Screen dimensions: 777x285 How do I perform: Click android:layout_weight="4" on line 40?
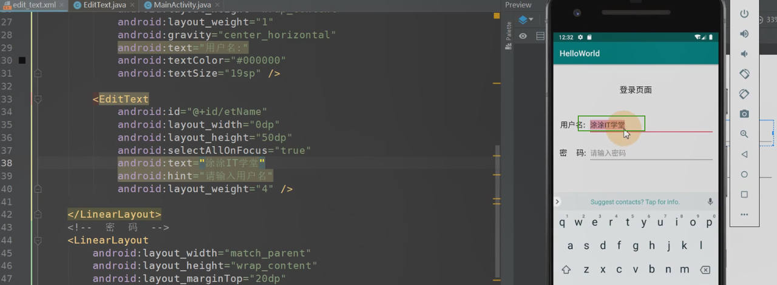[x=195, y=189]
